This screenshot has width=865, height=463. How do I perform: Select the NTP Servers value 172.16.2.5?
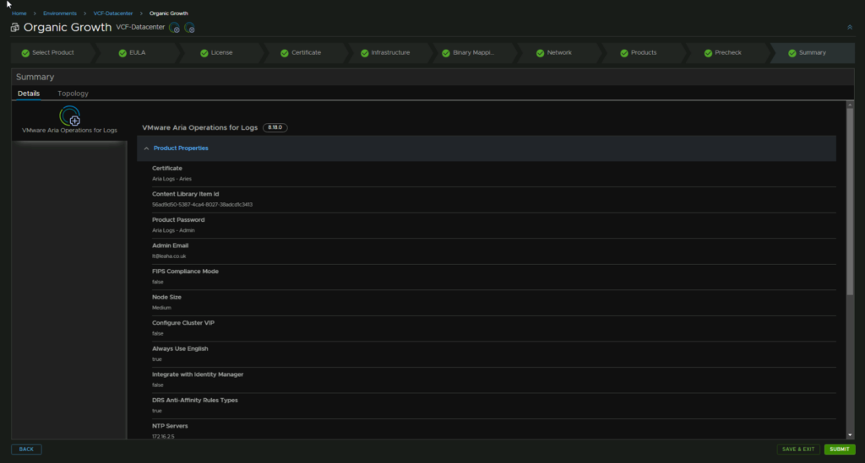pyautogui.click(x=163, y=437)
